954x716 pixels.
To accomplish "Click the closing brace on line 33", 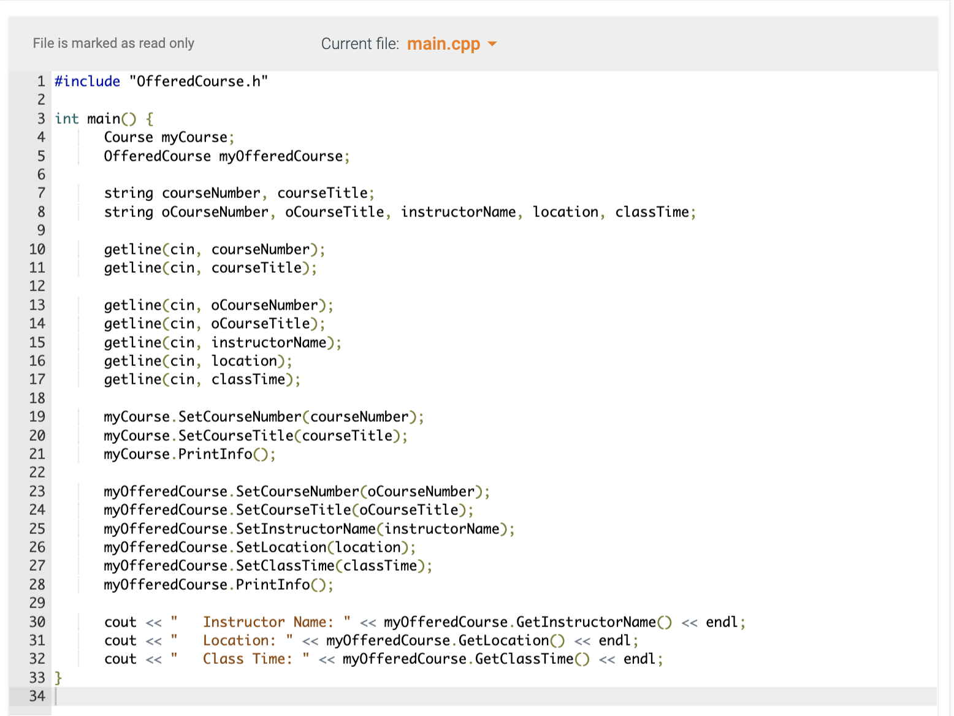I will click(x=58, y=677).
